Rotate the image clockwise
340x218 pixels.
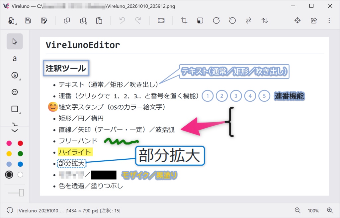[216, 21]
